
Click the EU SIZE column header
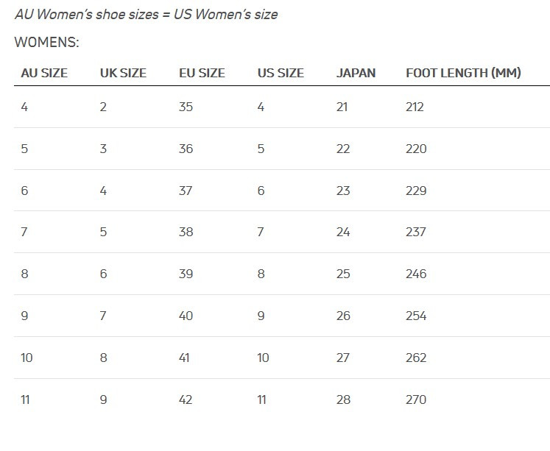(x=202, y=73)
